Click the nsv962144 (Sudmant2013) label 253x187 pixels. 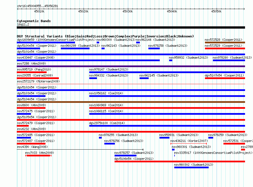pyautogui.click(x=155, y=40)
